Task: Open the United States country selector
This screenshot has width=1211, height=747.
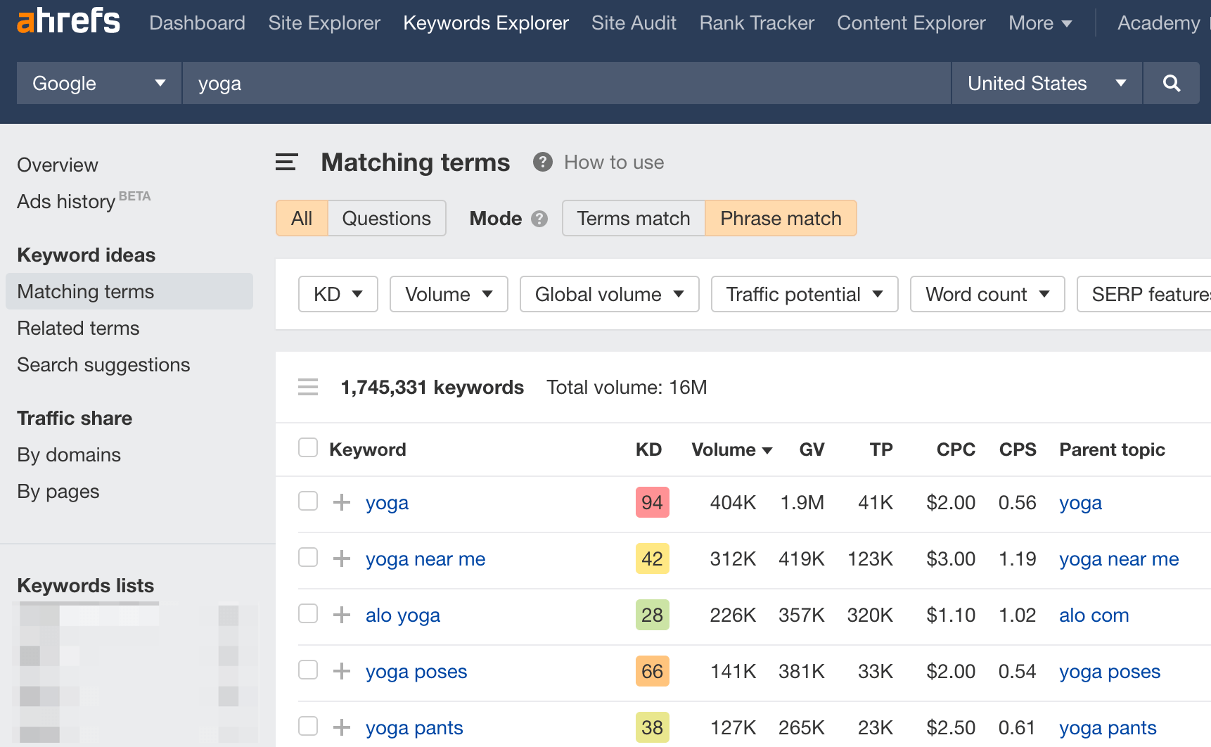Action: [1046, 83]
